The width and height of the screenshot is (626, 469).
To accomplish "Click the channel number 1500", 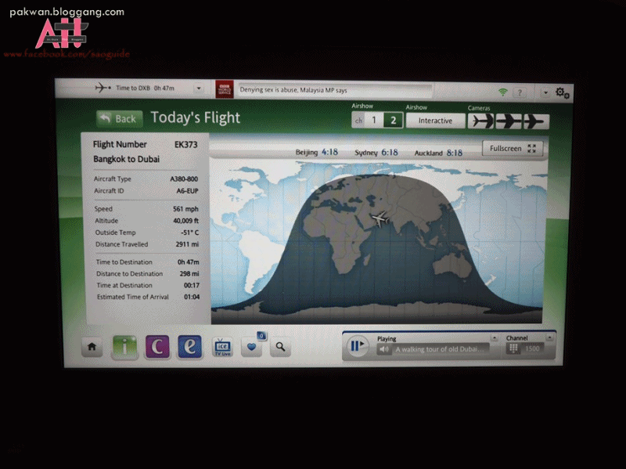I will tap(532, 348).
